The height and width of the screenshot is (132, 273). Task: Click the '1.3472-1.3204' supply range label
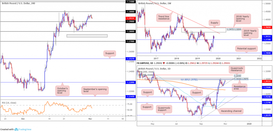(234, 30)
